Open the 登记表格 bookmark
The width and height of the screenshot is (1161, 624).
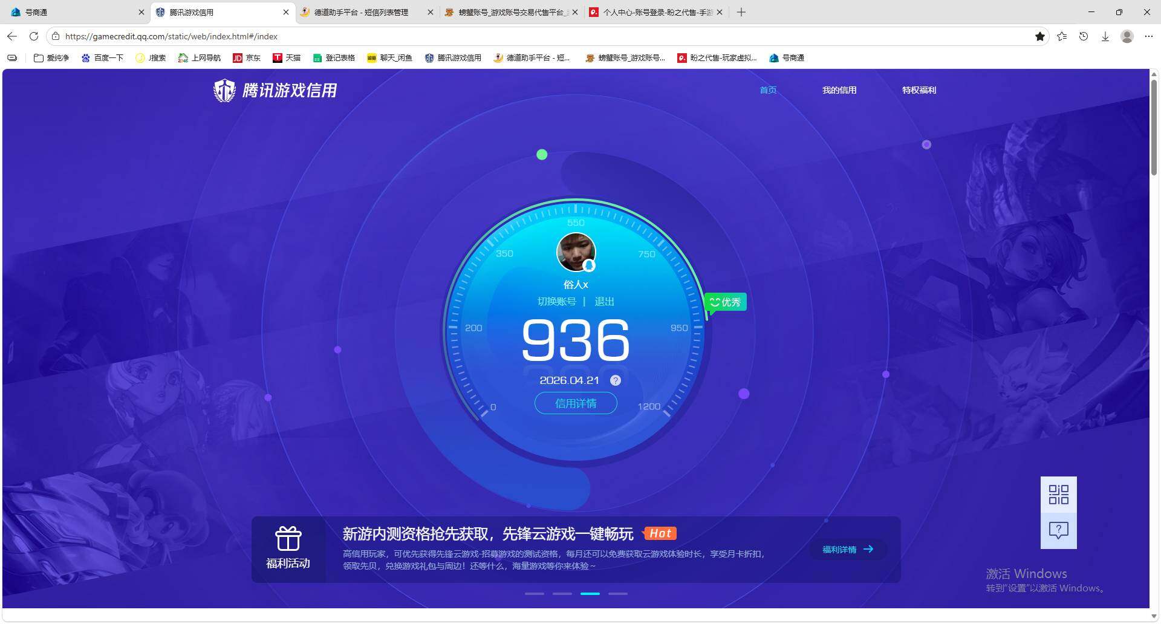click(x=334, y=58)
